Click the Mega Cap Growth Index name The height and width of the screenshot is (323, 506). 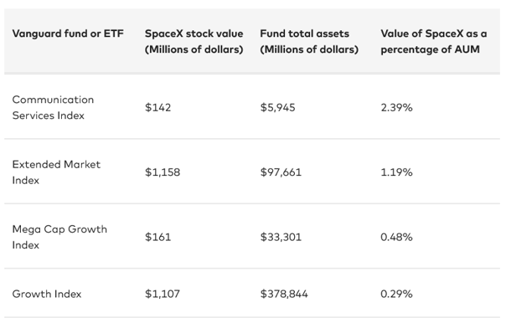59,237
